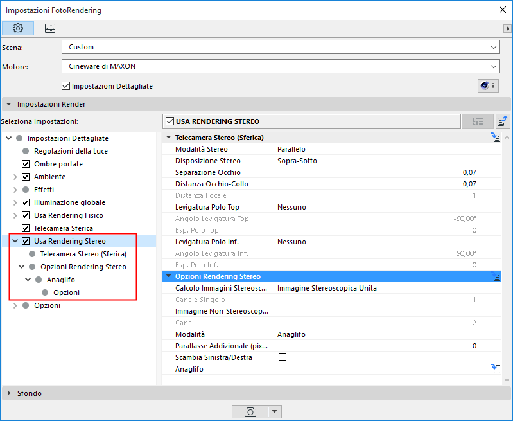
Task: Click the preset icon beside Telecamera Stereo (Sferica)
Action: (496, 138)
